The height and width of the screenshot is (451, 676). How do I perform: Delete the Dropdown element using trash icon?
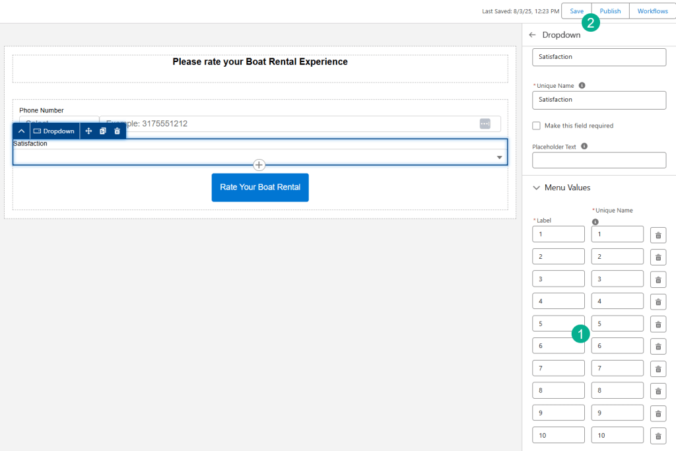118,131
